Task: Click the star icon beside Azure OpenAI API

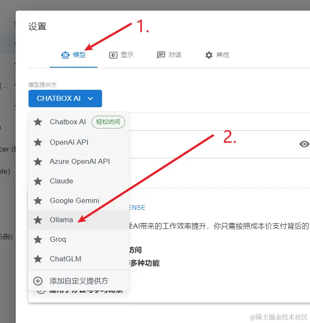Action: [38, 162]
